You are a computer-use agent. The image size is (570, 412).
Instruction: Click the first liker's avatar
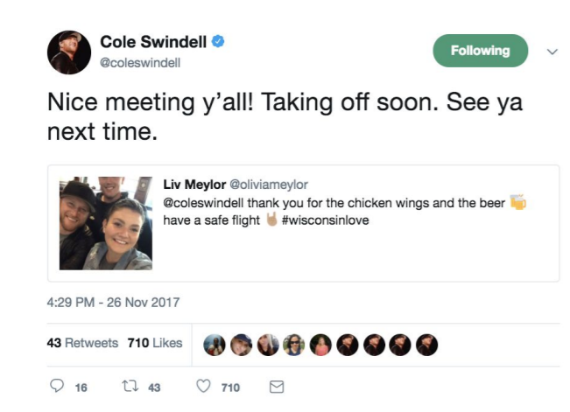point(215,345)
